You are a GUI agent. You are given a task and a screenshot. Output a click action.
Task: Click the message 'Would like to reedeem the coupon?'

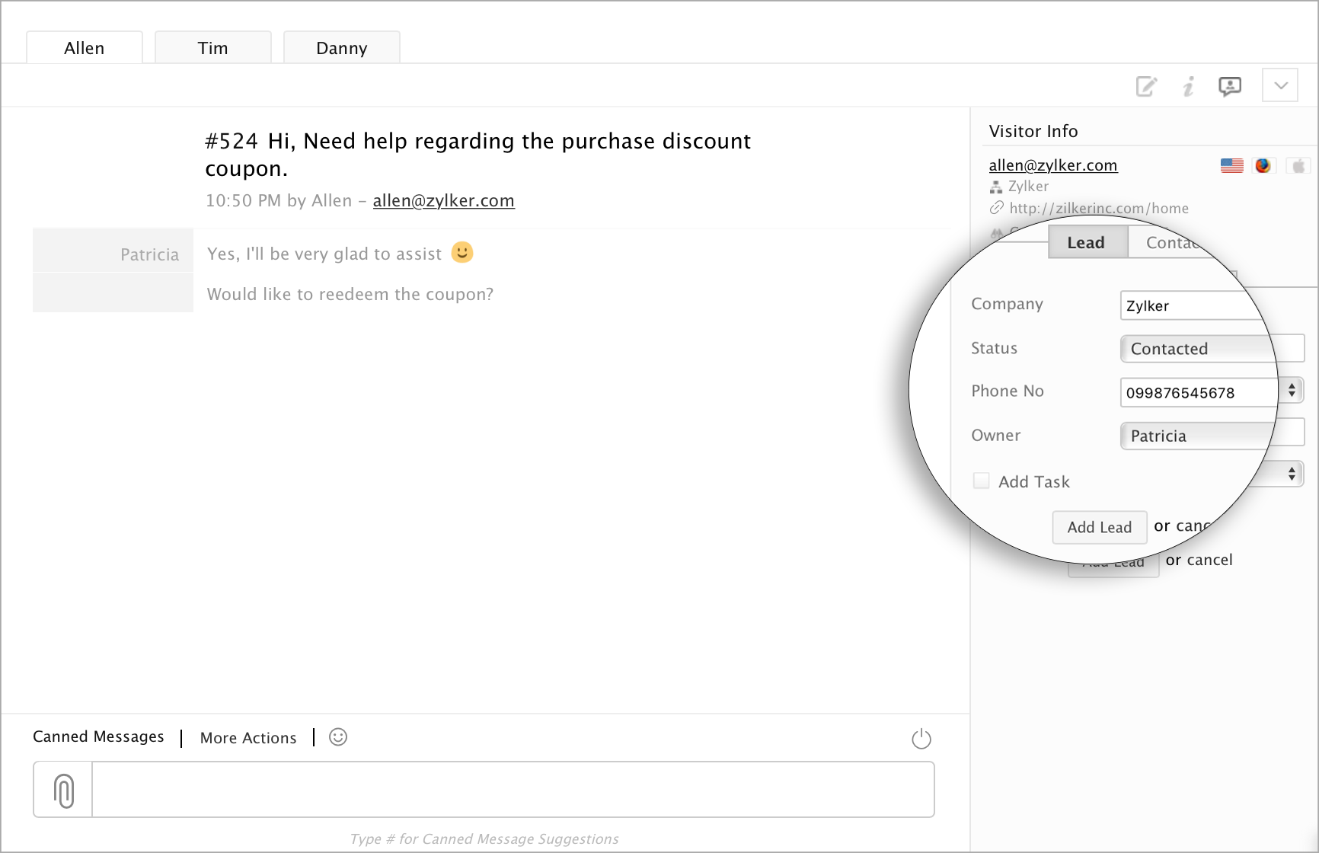point(350,294)
